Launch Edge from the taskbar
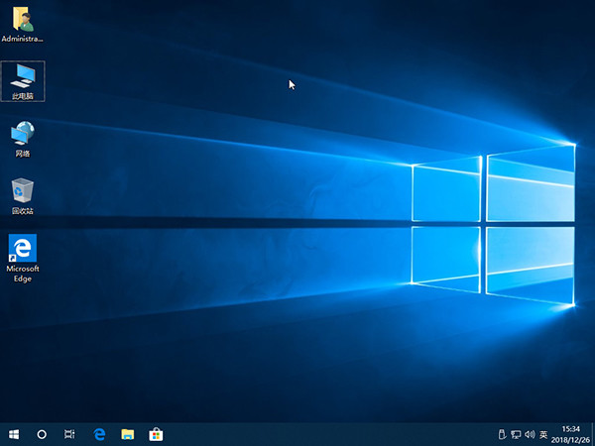595x446 pixels. point(99,434)
